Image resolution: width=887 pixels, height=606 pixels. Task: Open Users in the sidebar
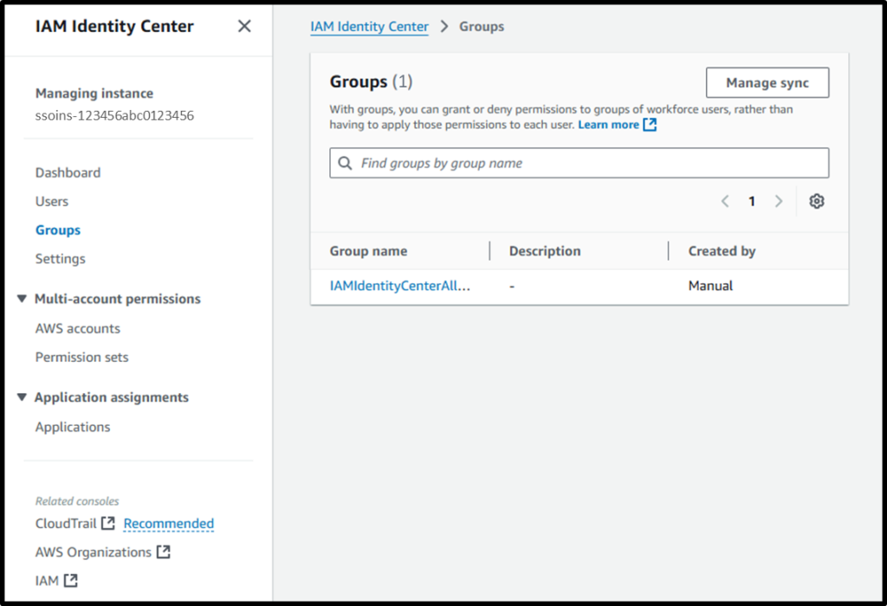point(51,201)
